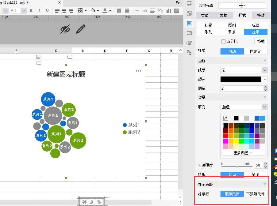
Task: Click the 不透明度 opacity slider handle
Action: coord(237,167)
